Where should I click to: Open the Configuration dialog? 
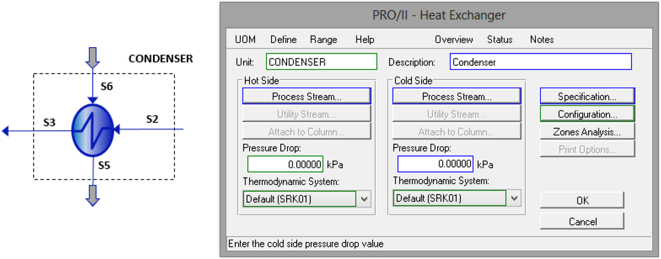click(x=587, y=114)
